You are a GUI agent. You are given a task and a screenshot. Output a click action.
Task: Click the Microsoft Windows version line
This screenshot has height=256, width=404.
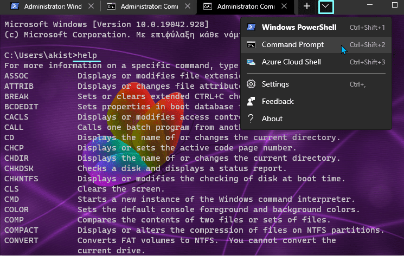click(x=106, y=24)
